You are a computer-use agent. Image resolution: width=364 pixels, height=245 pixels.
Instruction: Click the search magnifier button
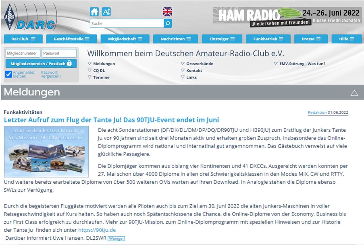[168, 23]
